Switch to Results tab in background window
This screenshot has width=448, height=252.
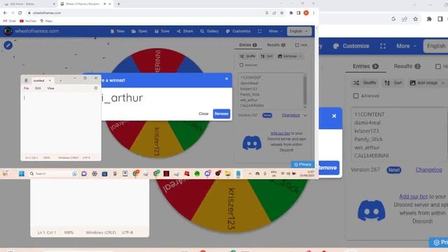click(x=407, y=66)
